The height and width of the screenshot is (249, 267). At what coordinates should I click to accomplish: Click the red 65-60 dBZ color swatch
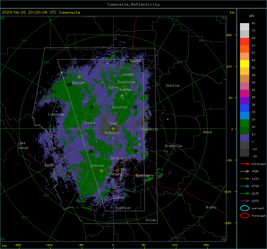click(244, 41)
